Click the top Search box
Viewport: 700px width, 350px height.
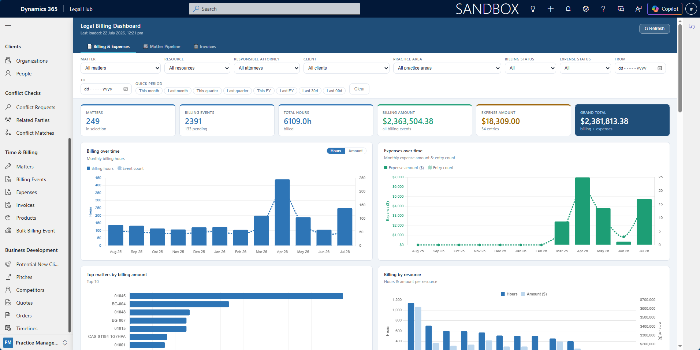point(275,9)
